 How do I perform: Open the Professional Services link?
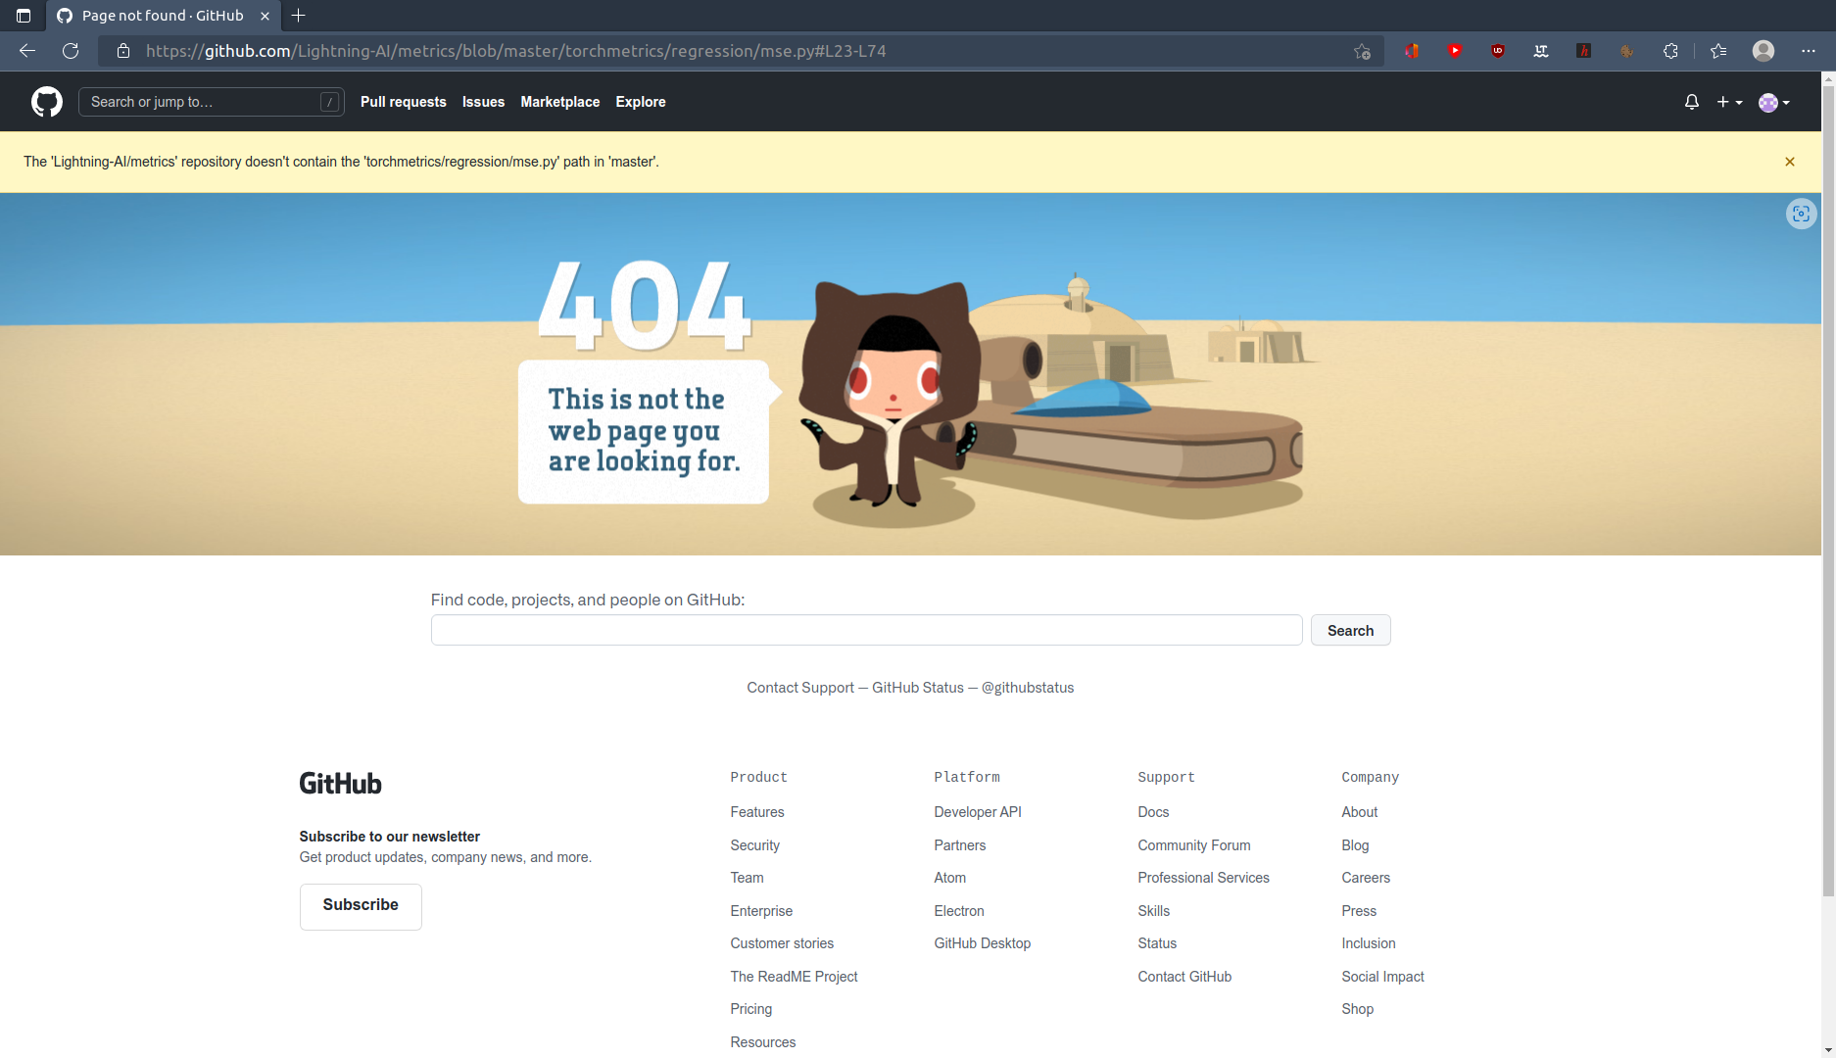(1203, 878)
